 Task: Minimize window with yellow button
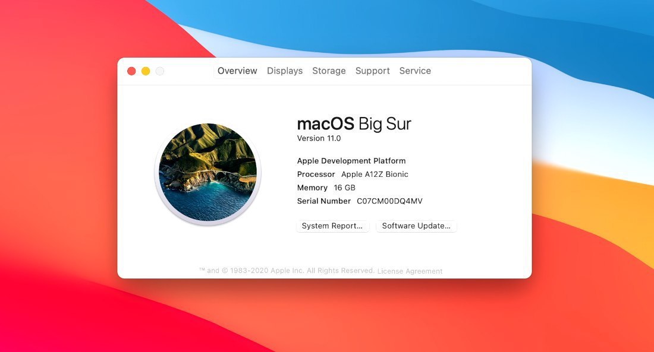click(146, 71)
